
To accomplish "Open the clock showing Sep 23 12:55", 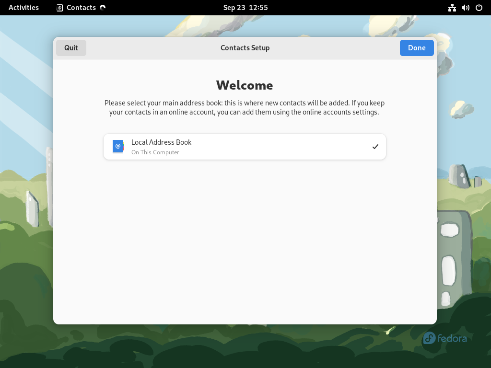I will click(245, 8).
